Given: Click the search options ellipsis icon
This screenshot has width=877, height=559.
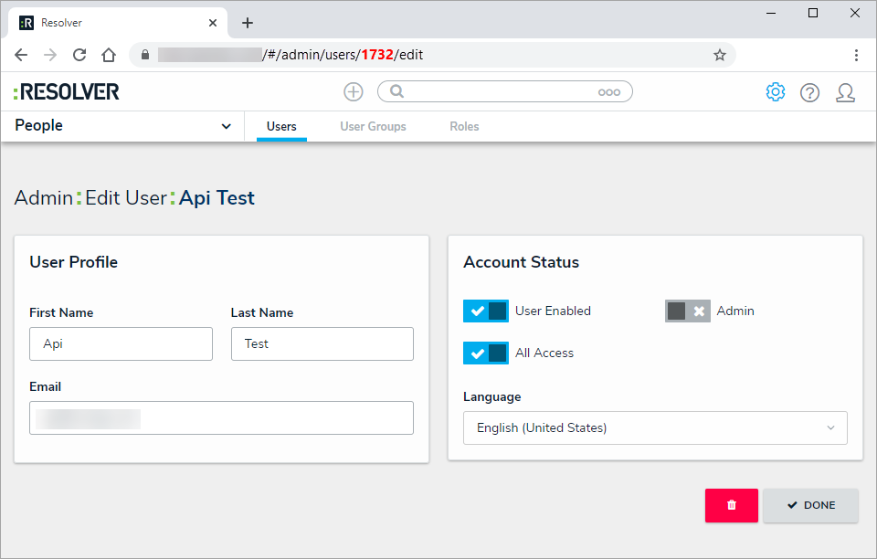Looking at the screenshot, I should [x=609, y=92].
